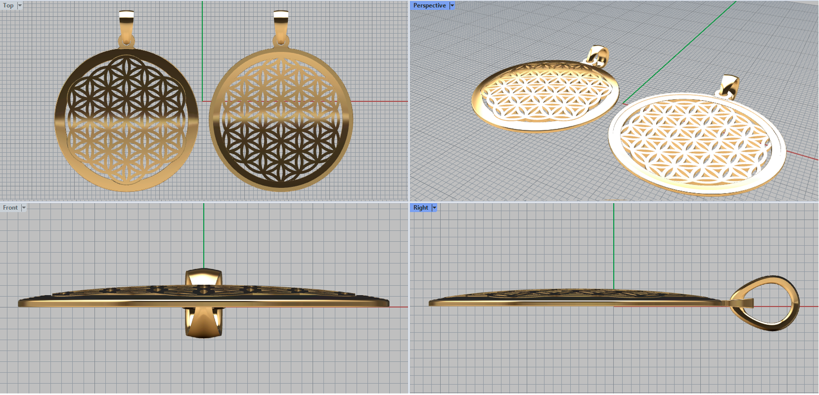
Task: Expand the Perspective viewport dropdown arrow
Action: [x=452, y=6]
